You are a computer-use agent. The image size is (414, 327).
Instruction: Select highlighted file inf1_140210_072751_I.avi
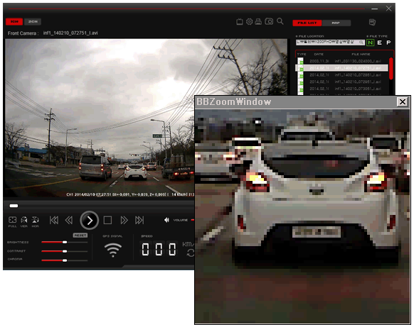pos(342,68)
